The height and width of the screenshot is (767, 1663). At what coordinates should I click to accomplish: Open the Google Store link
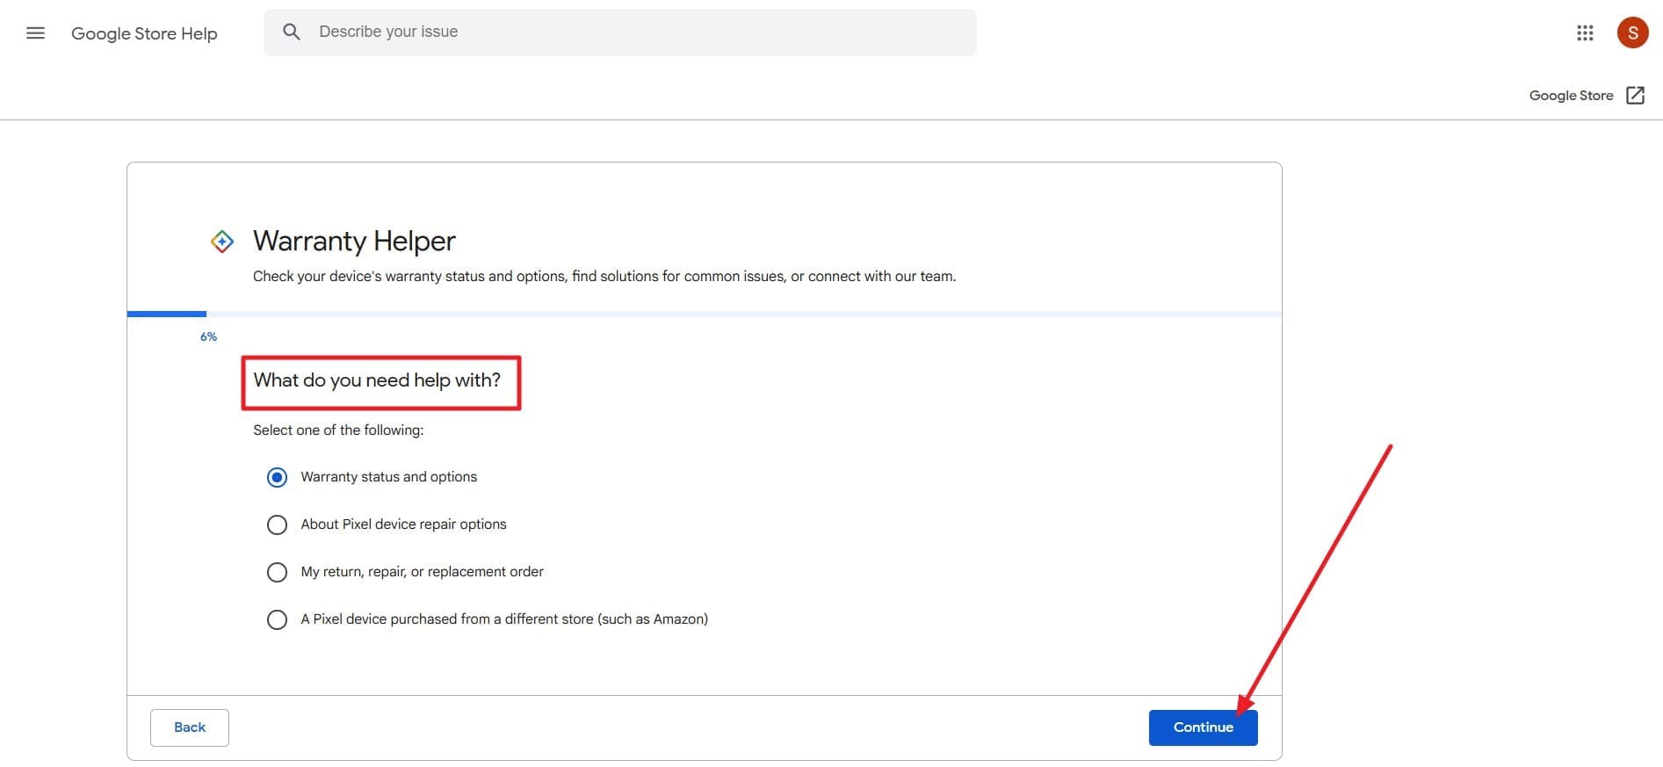tap(1571, 95)
